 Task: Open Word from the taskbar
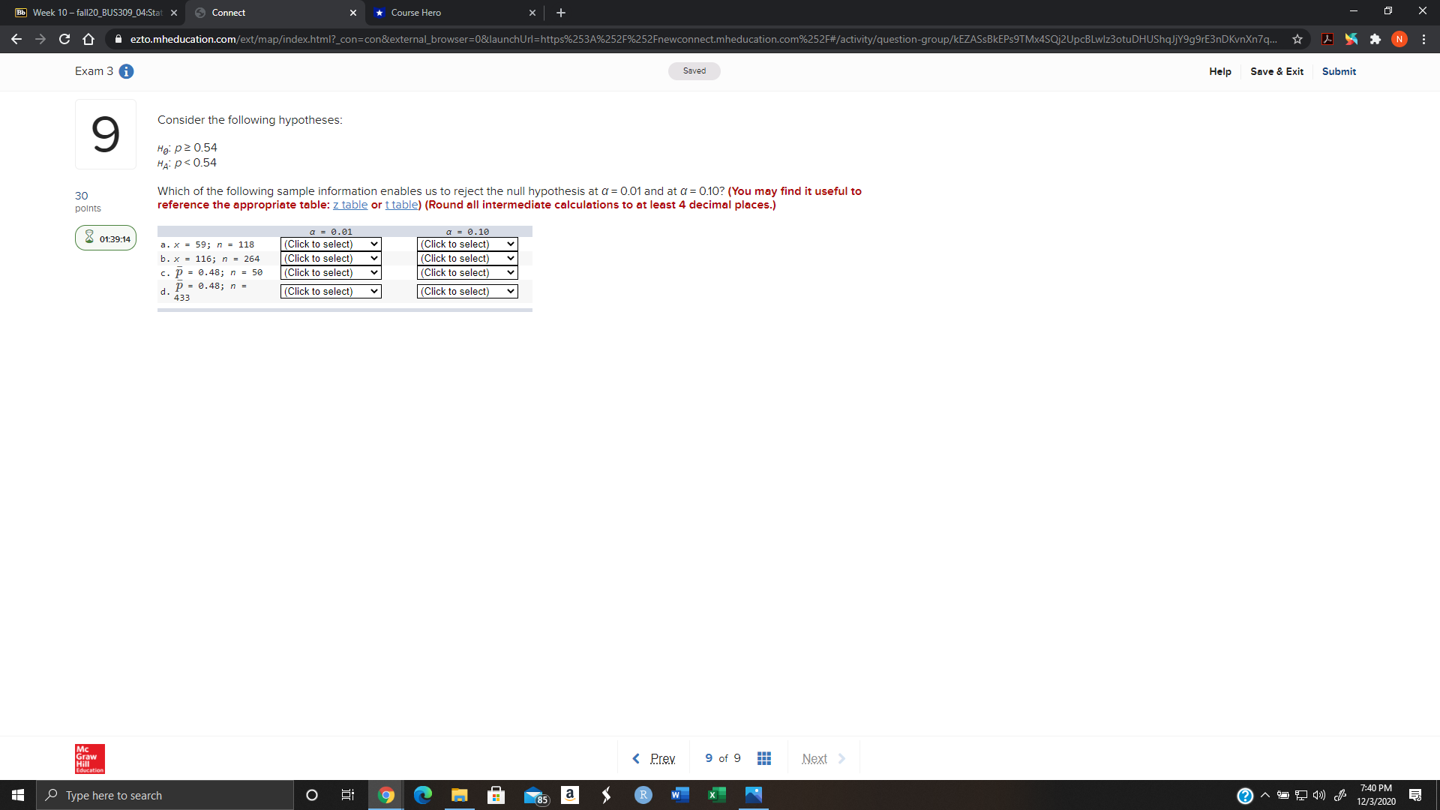point(679,795)
